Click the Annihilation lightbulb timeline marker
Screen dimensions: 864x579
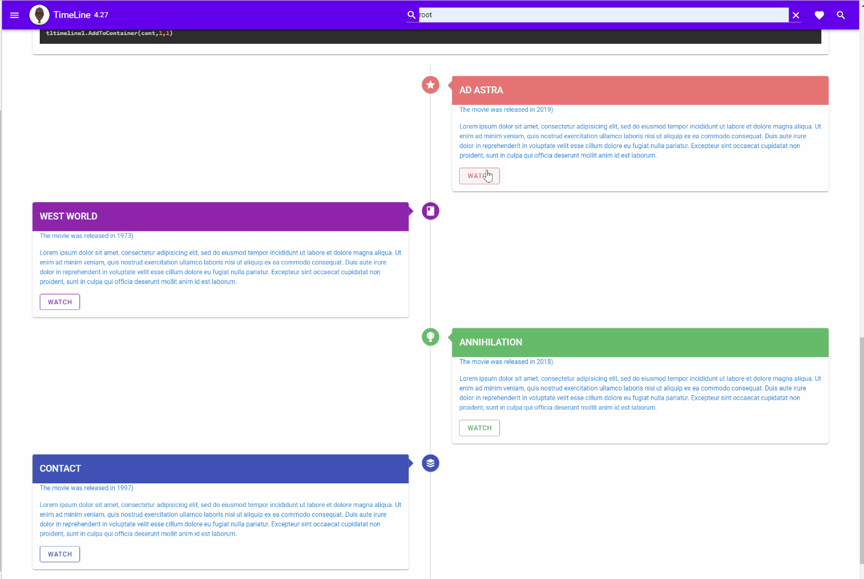[x=430, y=337]
